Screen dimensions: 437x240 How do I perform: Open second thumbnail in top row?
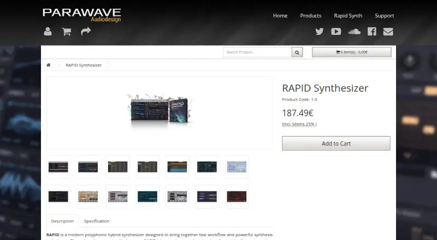[x=88, y=167]
